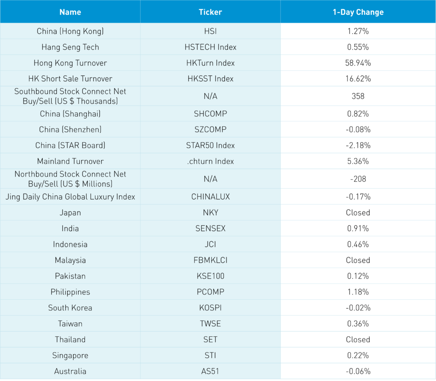Select the SHCOMP ticker cell
436x381 pixels.
210,114
